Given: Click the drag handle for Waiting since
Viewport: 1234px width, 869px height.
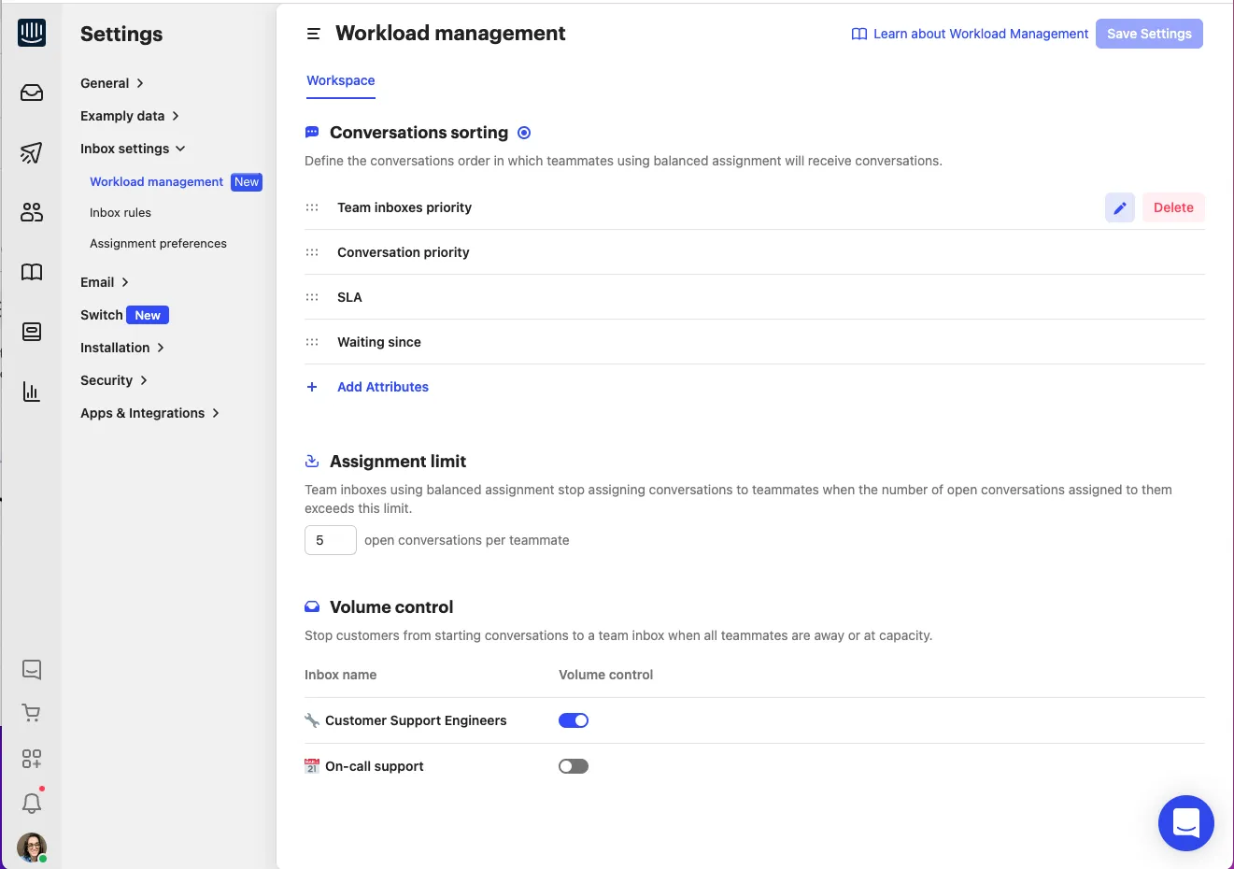Looking at the screenshot, I should [x=312, y=342].
